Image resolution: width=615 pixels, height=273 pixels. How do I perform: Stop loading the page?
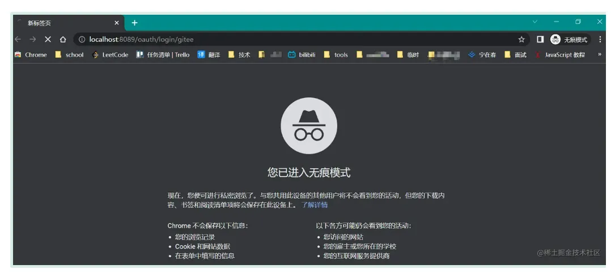click(48, 39)
